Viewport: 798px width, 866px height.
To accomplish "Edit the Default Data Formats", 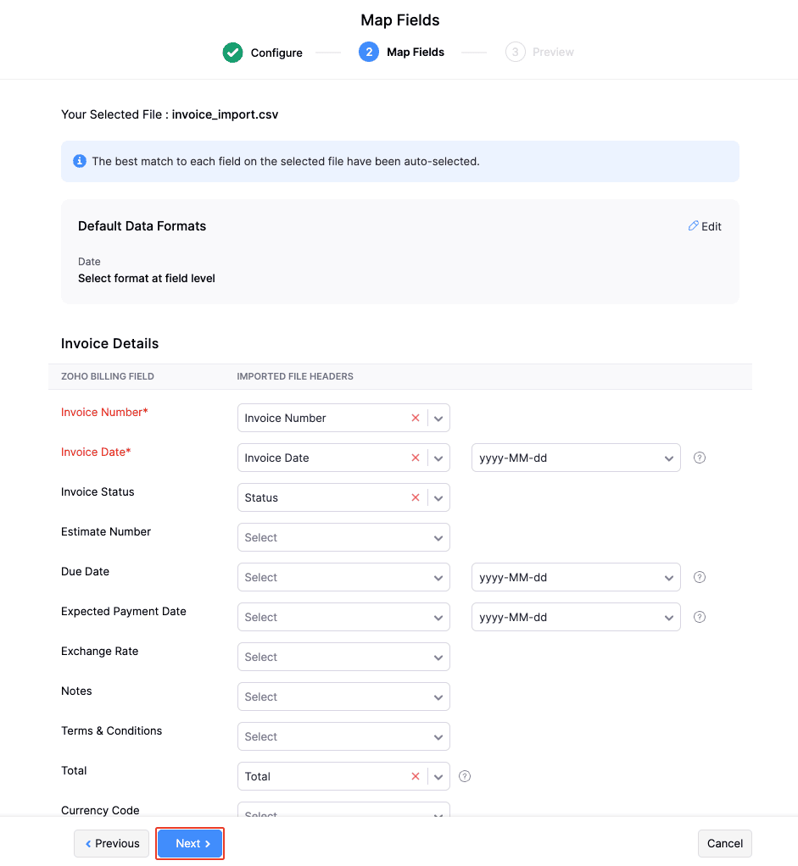I will coord(705,226).
